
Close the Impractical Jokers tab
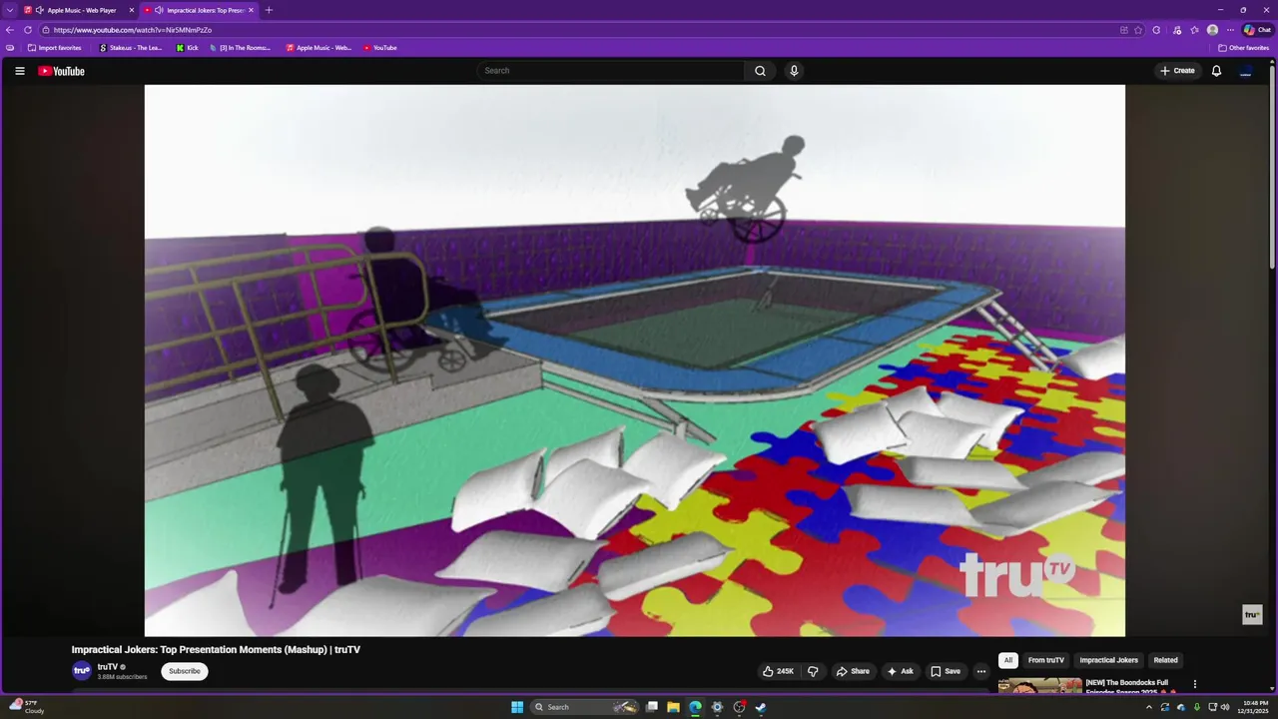(251, 10)
